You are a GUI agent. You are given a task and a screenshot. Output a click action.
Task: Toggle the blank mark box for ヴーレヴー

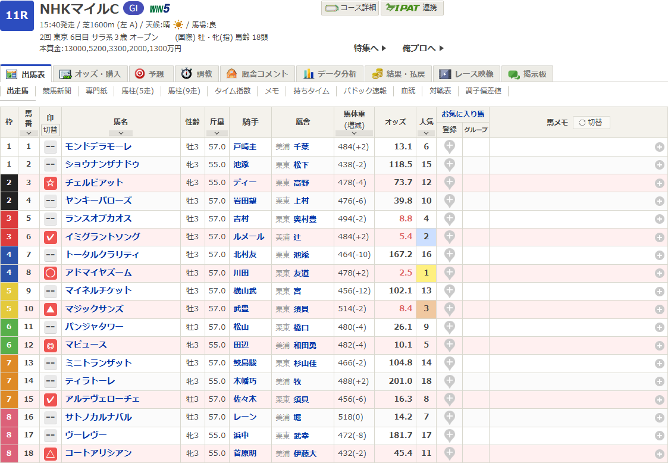pyautogui.click(x=51, y=435)
